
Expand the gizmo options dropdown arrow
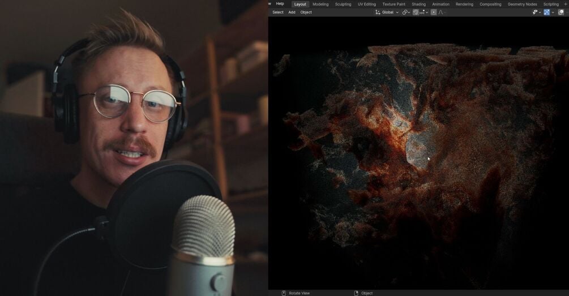(x=553, y=12)
